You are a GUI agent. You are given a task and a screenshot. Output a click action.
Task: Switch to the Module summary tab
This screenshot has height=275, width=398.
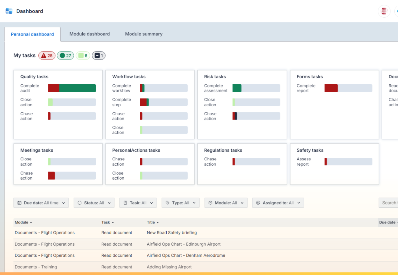coord(144,34)
